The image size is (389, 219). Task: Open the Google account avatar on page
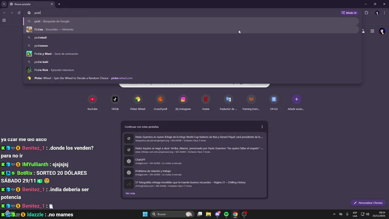(382, 31)
